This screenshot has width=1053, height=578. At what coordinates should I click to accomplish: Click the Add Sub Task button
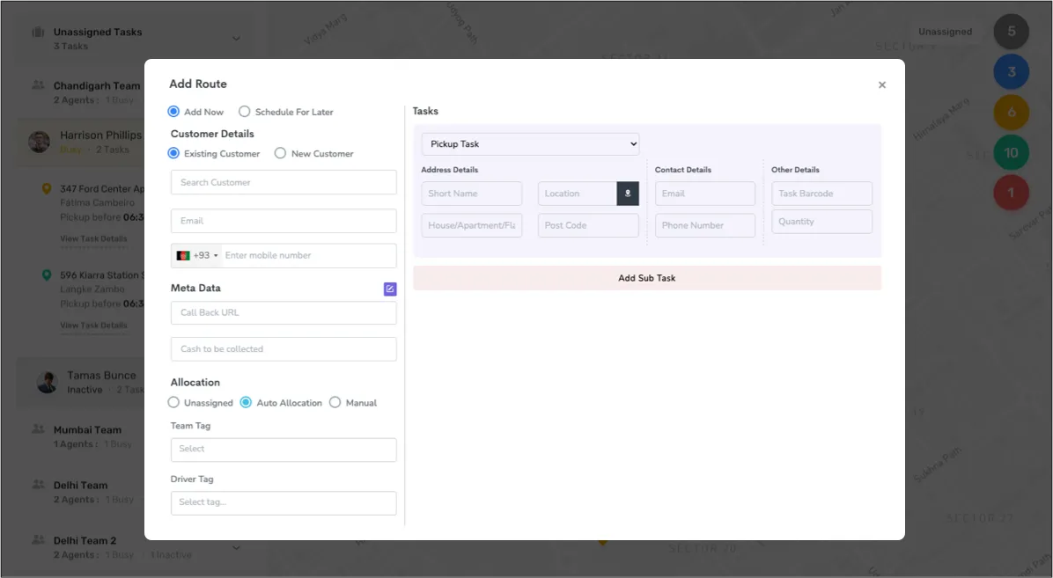tap(646, 278)
